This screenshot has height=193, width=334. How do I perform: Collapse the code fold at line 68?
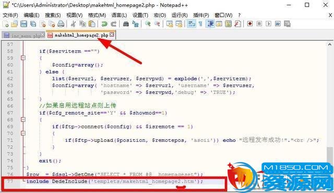coord(23,119)
